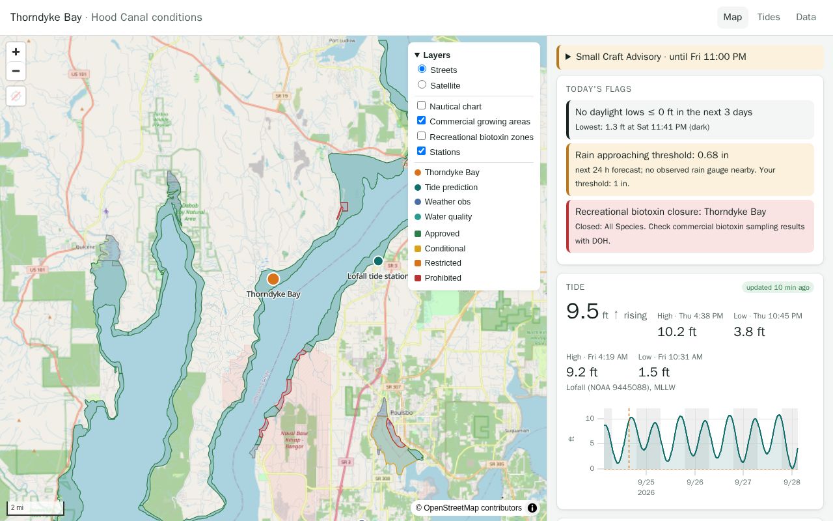The image size is (833, 521).
Task: Click the 'updated 10 min ago' badge
Action: [x=778, y=287]
